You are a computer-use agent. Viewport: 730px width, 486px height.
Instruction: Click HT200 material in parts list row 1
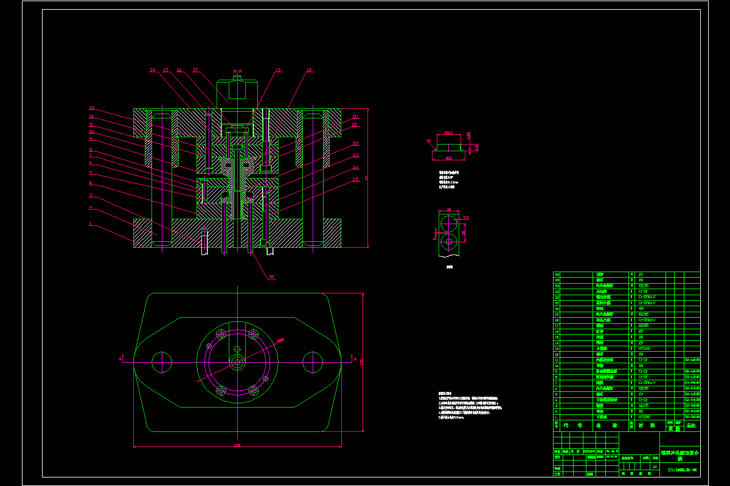pyautogui.click(x=644, y=417)
